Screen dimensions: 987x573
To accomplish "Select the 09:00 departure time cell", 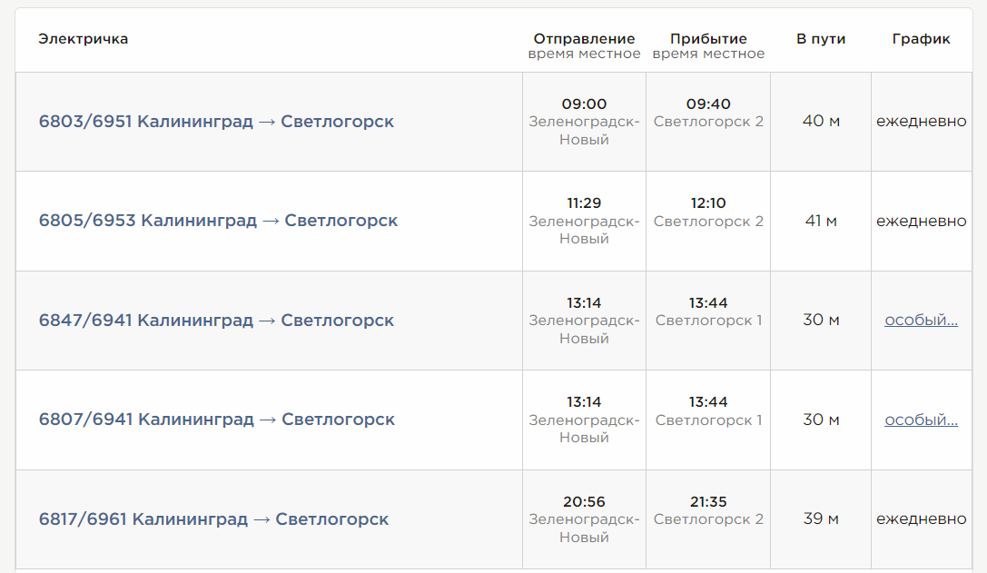I will (x=583, y=103).
